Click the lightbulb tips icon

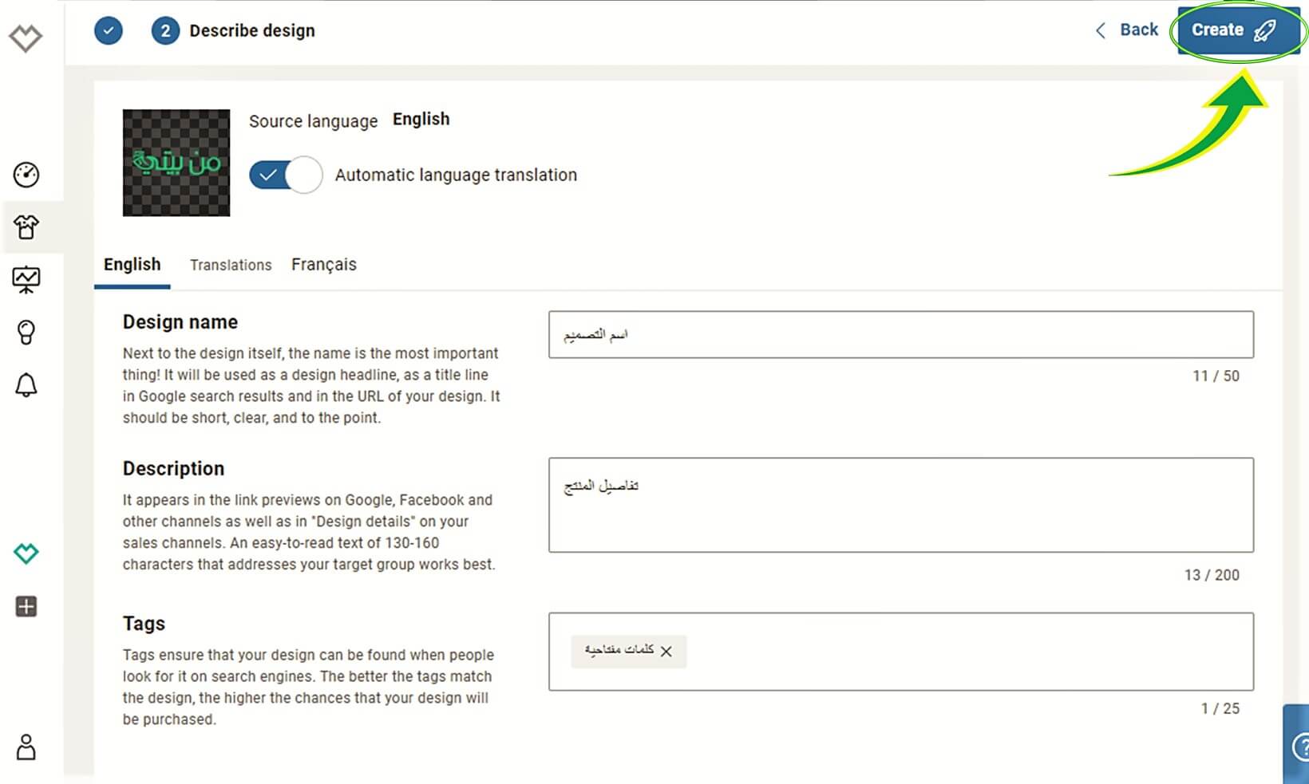[x=26, y=333]
